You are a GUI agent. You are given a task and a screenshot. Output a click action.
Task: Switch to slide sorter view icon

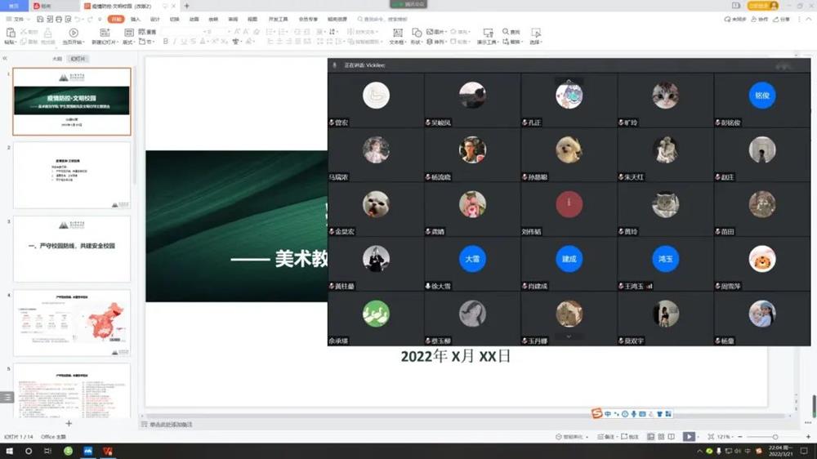[661, 437]
